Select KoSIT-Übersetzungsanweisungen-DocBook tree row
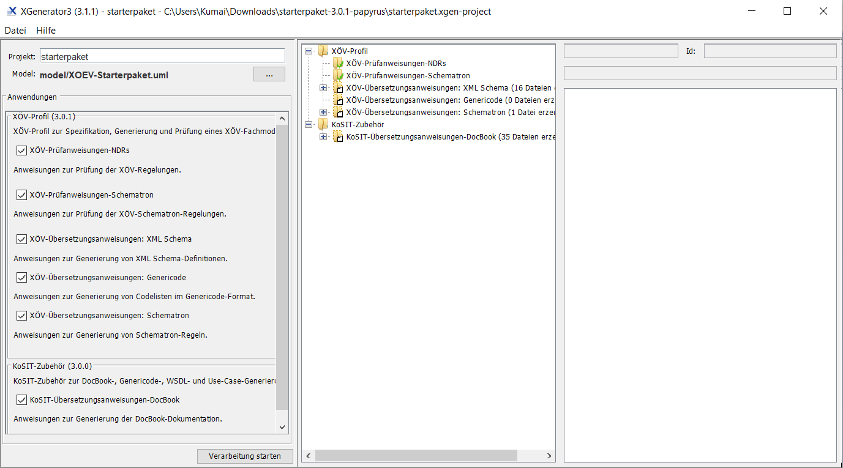Viewport: 843px width, 468px height. point(450,137)
